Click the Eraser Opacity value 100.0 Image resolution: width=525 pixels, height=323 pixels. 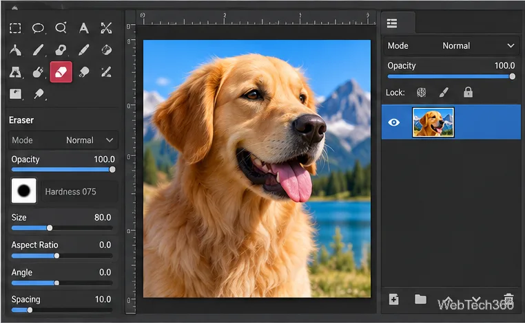pyautogui.click(x=104, y=159)
